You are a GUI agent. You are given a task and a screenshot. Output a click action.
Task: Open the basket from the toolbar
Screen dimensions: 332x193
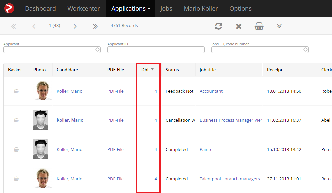pyautogui.click(x=259, y=26)
